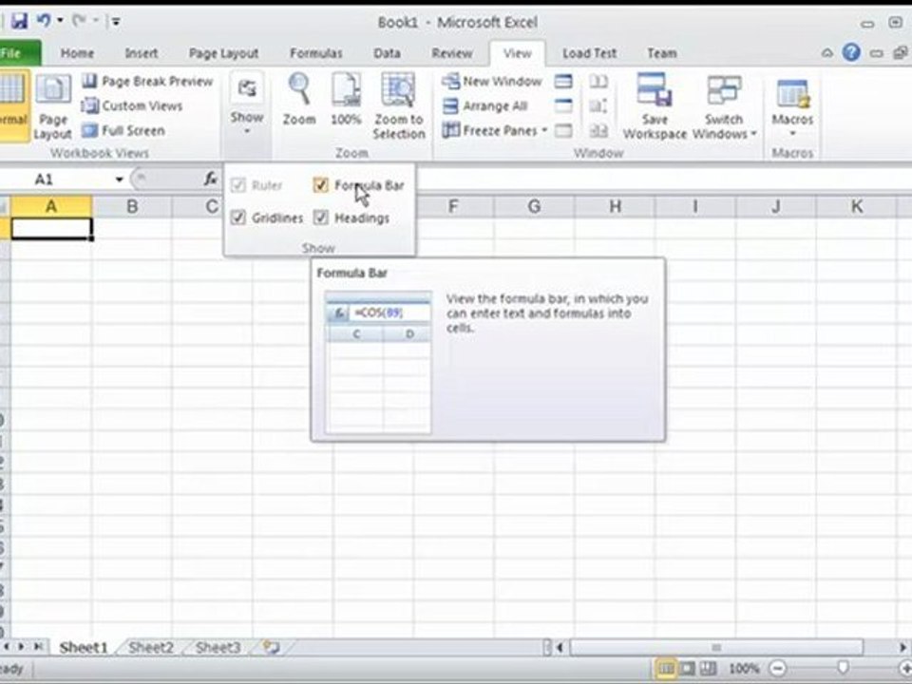Screen dimensions: 912x684
Task: Click the horizontal scroll left arrow
Action: (560, 647)
